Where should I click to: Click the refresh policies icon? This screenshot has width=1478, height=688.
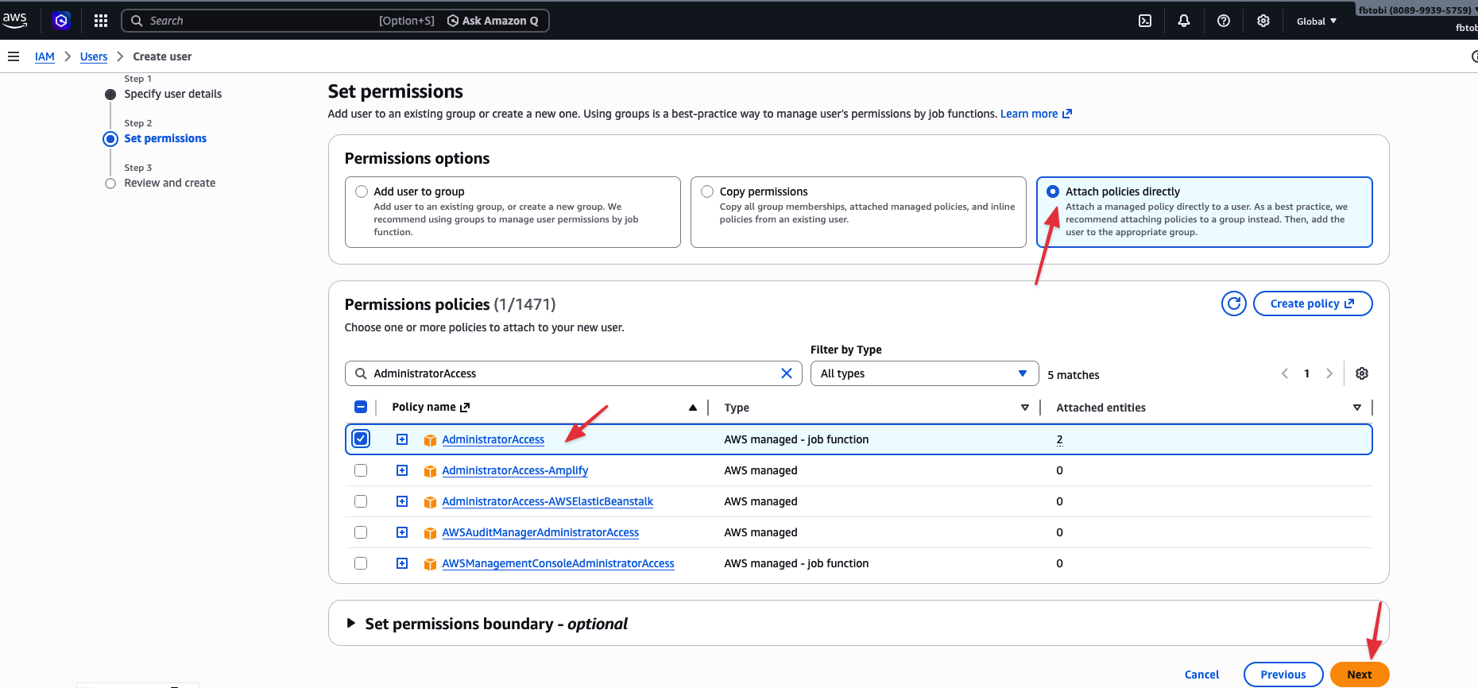point(1233,303)
